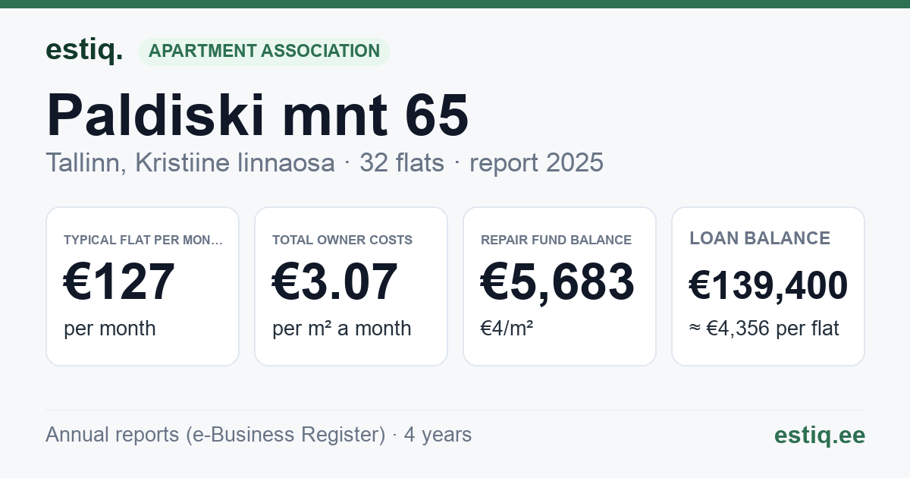910x478 pixels.
Task: Click the €3.07 value
Action: pos(335,281)
